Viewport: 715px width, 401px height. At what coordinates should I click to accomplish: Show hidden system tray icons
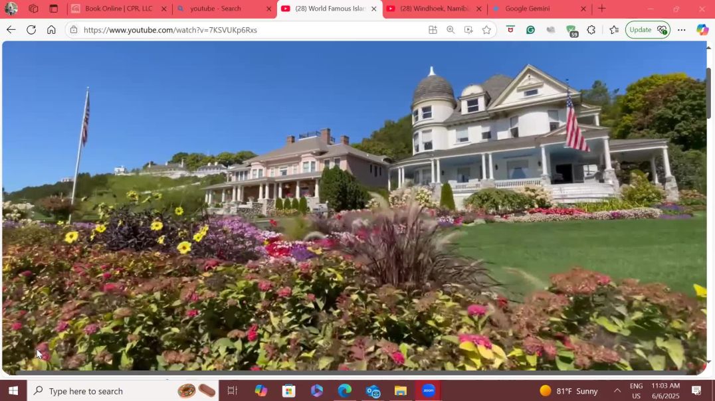(x=617, y=390)
